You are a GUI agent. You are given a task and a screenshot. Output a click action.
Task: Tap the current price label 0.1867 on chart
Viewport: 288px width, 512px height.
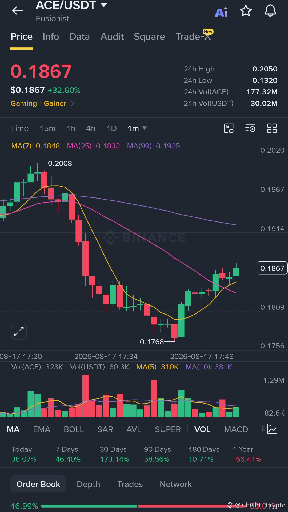(272, 268)
